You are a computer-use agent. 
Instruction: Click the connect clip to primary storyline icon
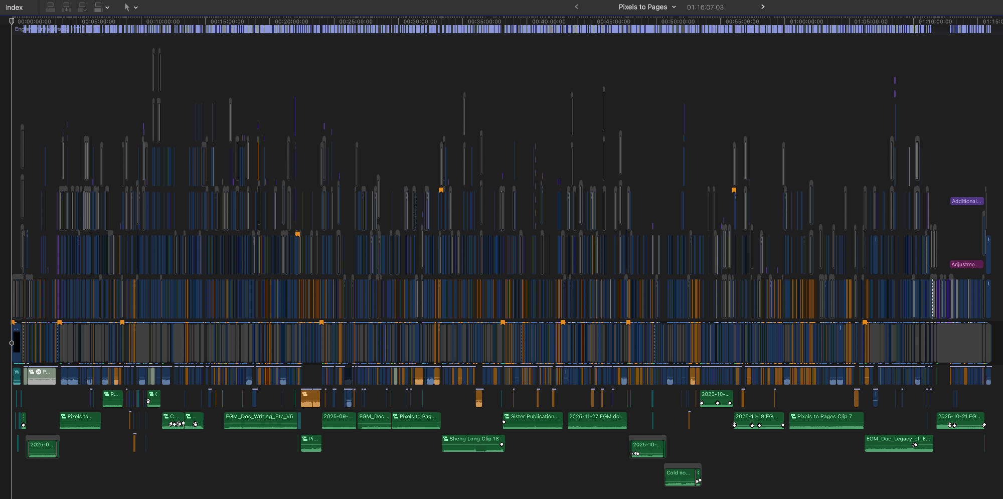click(x=50, y=7)
